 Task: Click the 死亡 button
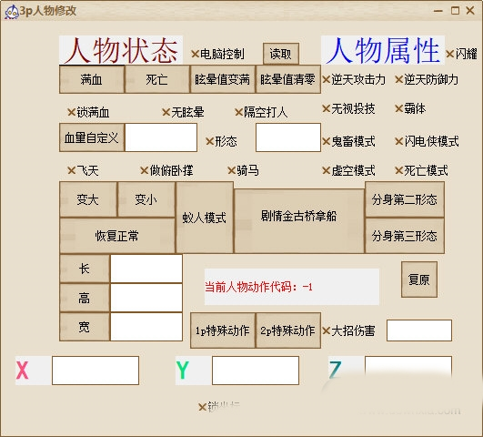[157, 79]
